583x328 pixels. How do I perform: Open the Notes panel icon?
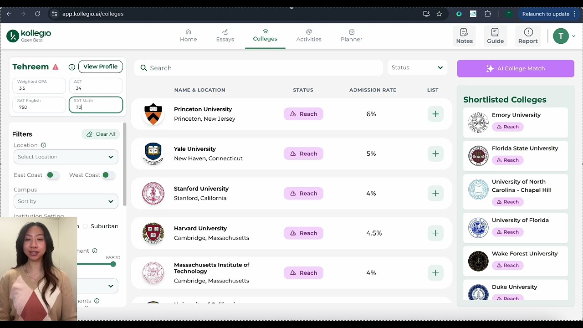click(x=464, y=36)
